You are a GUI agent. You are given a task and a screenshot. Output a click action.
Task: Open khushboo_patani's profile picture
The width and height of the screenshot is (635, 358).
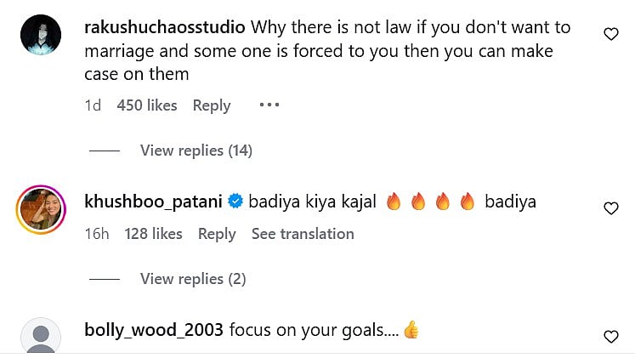coord(39,209)
